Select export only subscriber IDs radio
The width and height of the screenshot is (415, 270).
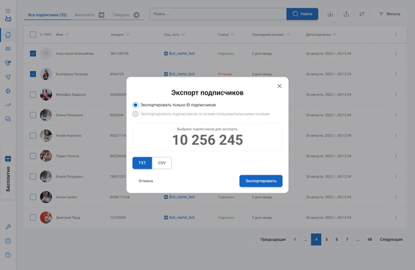[x=135, y=105]
